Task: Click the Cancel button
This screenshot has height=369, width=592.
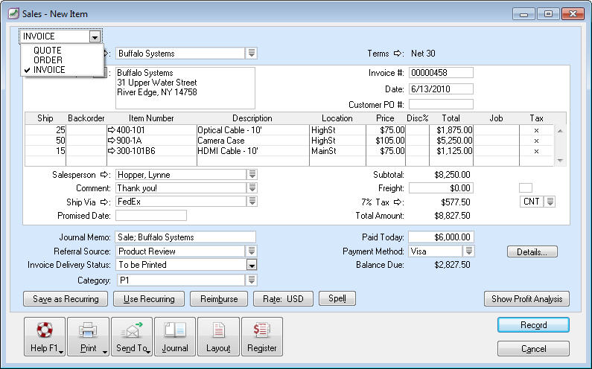Action: coord(533,349)
